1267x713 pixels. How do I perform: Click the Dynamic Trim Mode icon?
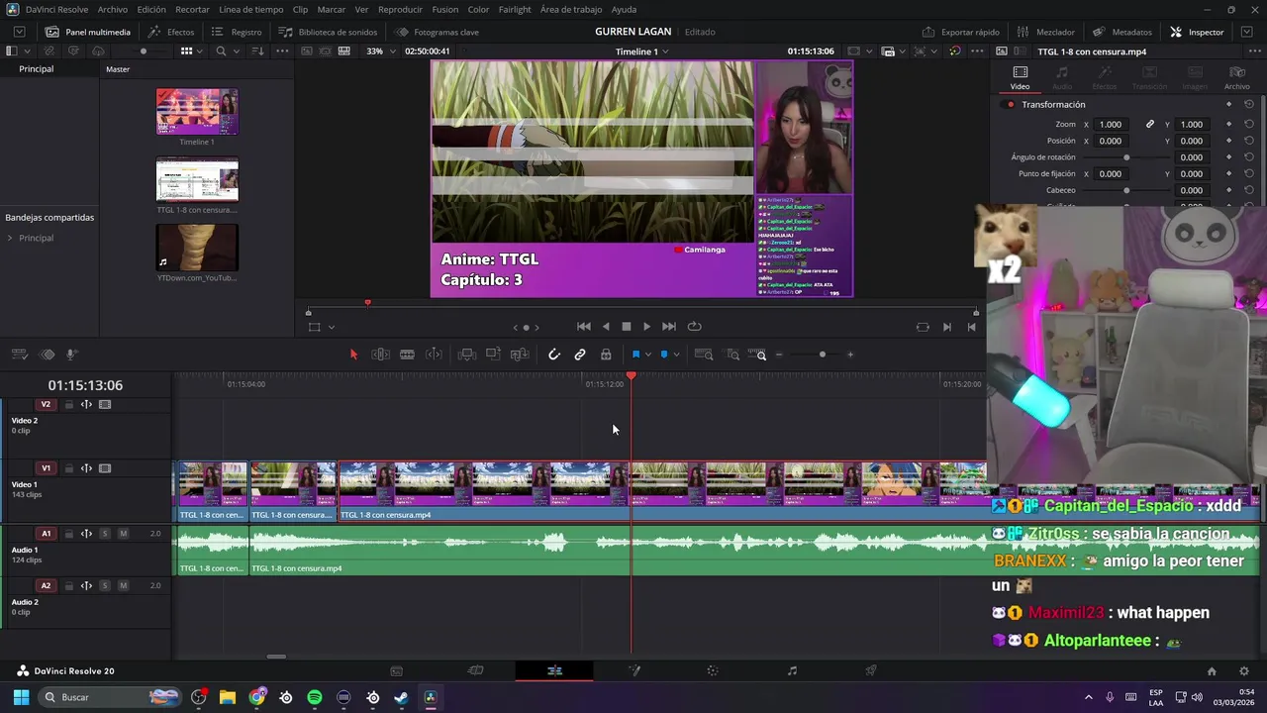tap(434, 355)
